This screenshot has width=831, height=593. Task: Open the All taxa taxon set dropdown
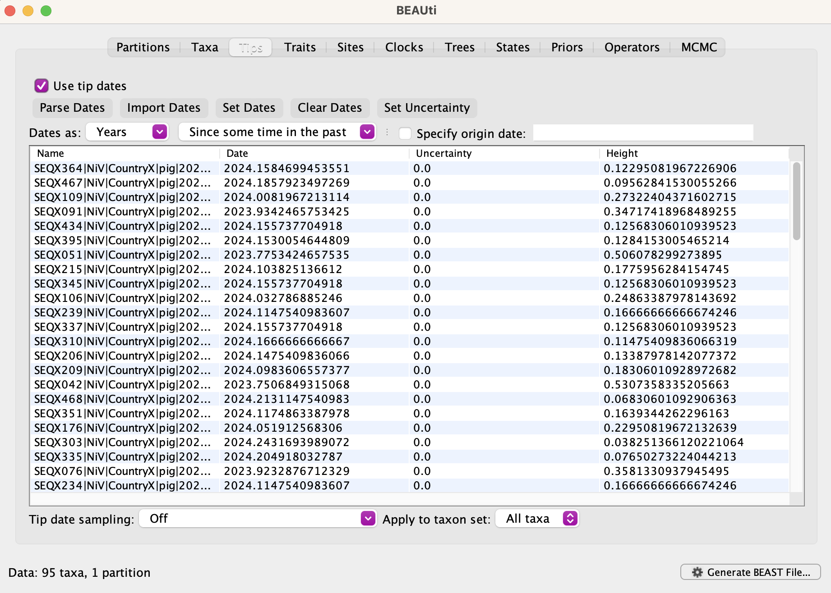click(x=537, y=519)
